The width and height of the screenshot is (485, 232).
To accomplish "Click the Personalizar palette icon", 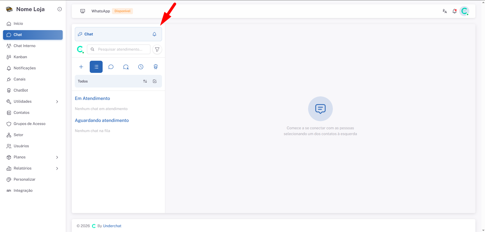I will click(9, 180).
